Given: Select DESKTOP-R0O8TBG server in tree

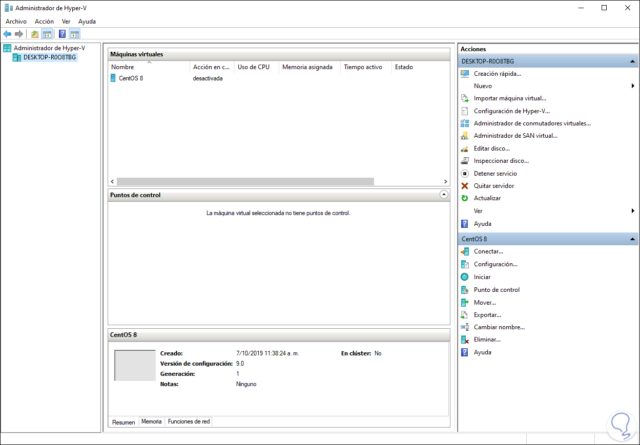Looking at the screenshot, I should click(50, 57).
